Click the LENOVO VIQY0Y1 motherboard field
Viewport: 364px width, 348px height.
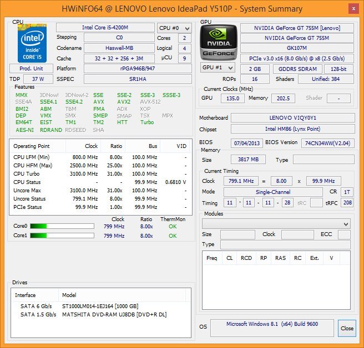click(293, 118)
